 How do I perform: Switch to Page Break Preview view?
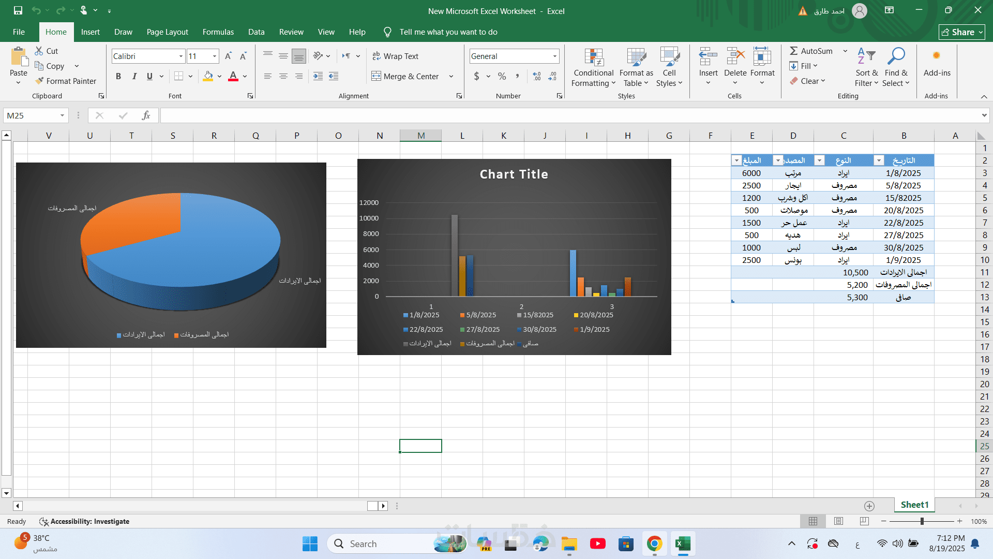864,521
